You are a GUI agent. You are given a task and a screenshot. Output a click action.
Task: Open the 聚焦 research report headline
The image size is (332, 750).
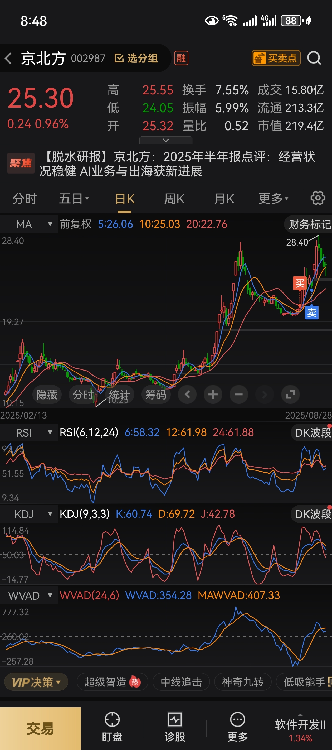[x=166, y=164]
